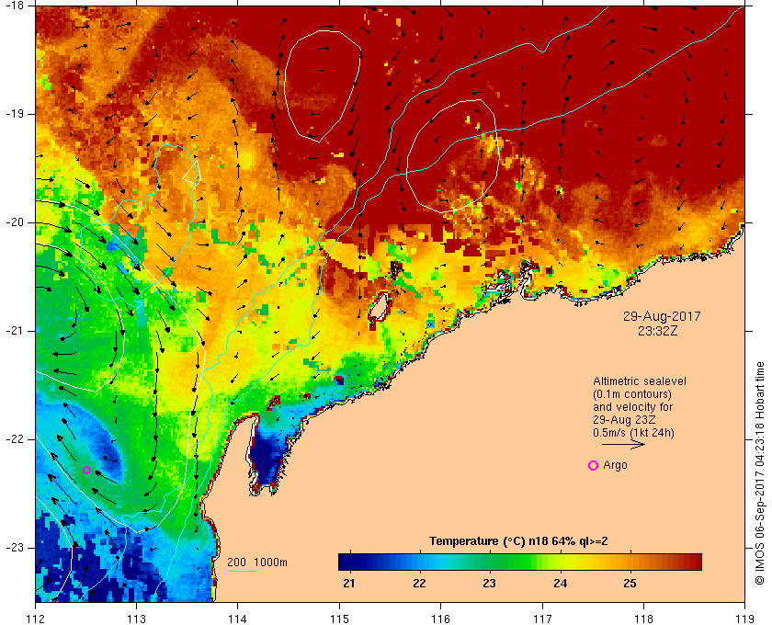The image size is (772, 625).
Task: Click 'Altimetric sealevel' legend text
Action: (x=639, y=381)
